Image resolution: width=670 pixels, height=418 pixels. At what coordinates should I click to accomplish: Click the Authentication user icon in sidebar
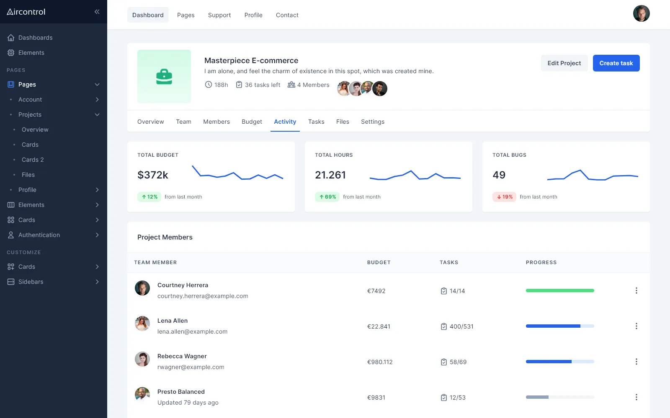(11, 235)
